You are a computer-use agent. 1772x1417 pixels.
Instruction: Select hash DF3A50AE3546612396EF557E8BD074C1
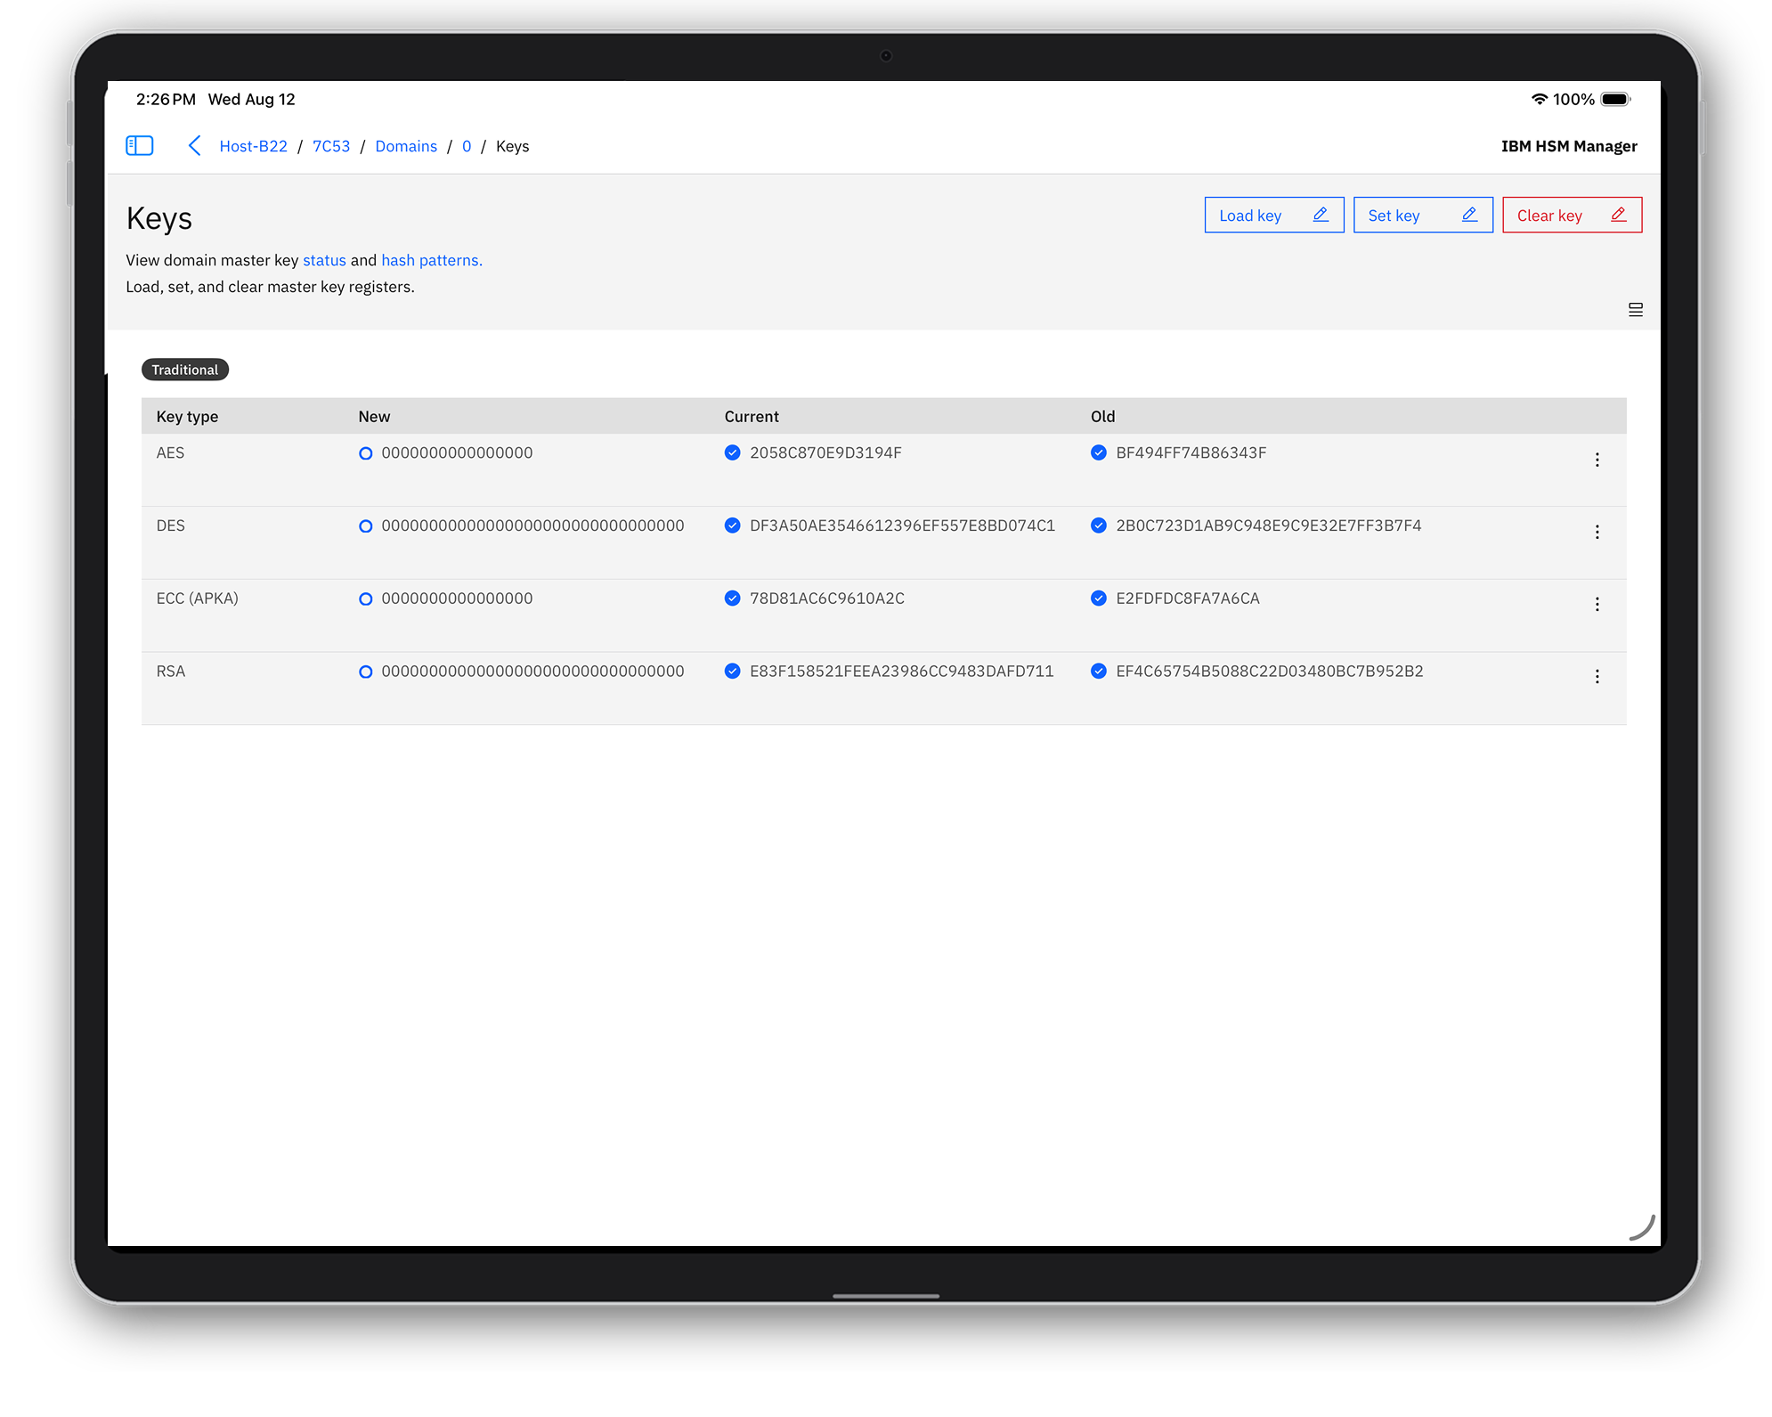902,525
